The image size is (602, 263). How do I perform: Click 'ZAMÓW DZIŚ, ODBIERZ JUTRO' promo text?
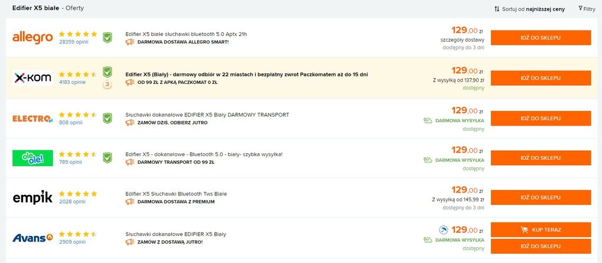pos(172,123)
